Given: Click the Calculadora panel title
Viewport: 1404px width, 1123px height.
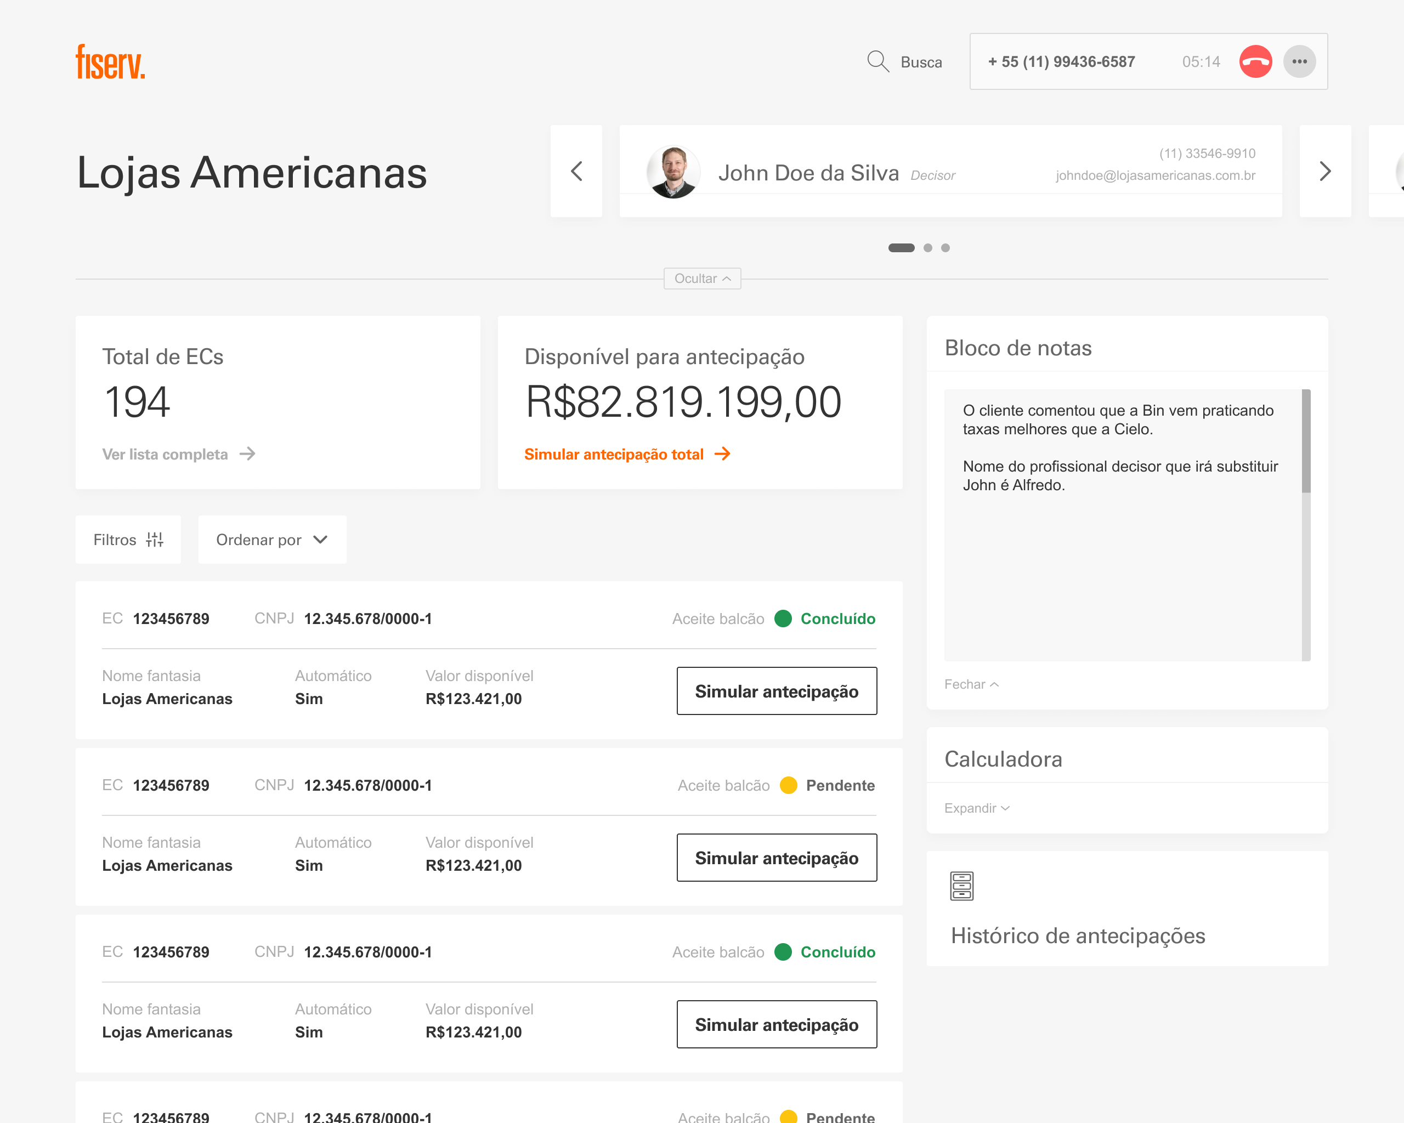Looking at the screenshot, I should pyautogui.click(x=1003, y=759).
